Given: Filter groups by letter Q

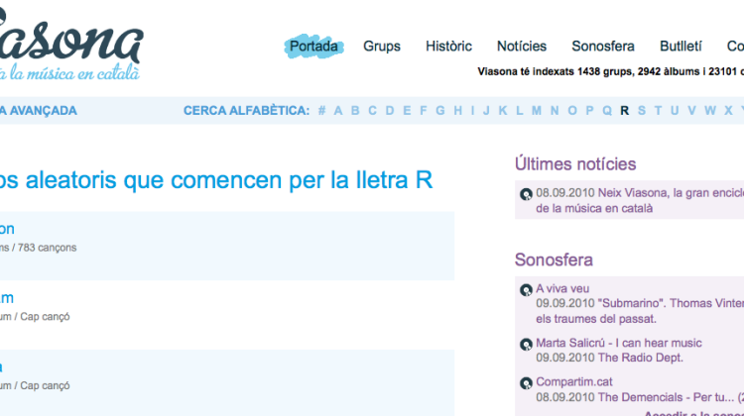Looking at the screenshot, I should point(607,110).
